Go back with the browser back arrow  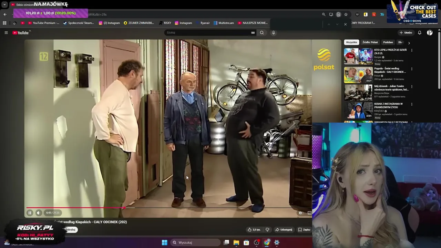pyautogui.click(x=5, y=14)
